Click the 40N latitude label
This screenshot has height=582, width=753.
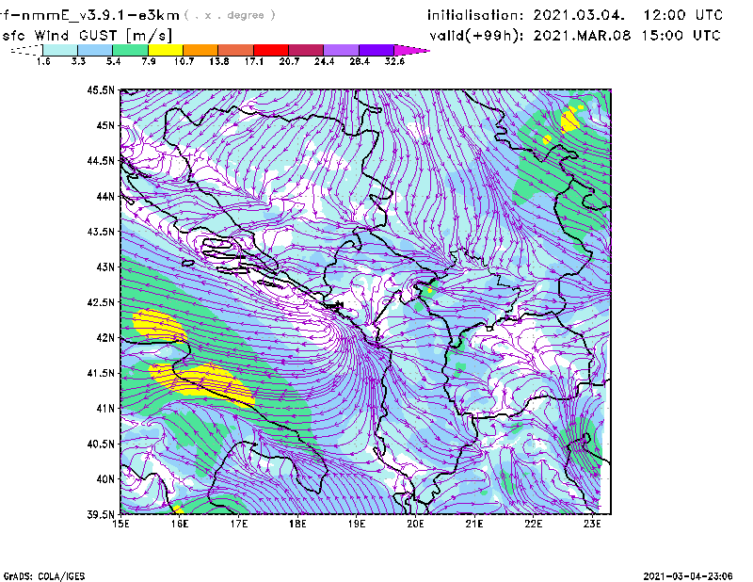105,479
